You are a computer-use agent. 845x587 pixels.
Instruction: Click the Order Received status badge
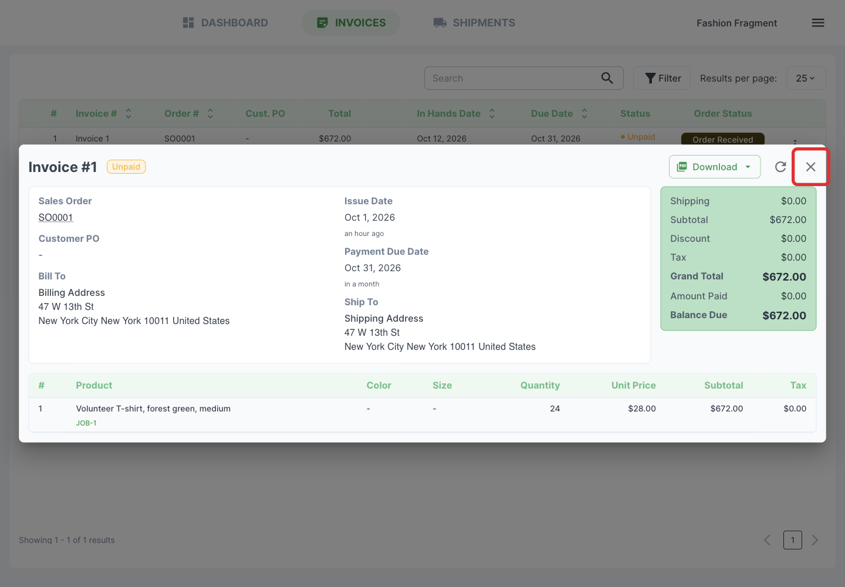722,139
